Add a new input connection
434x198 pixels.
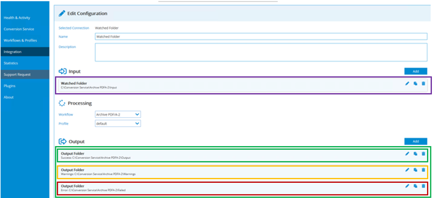[x=416, y=71]
